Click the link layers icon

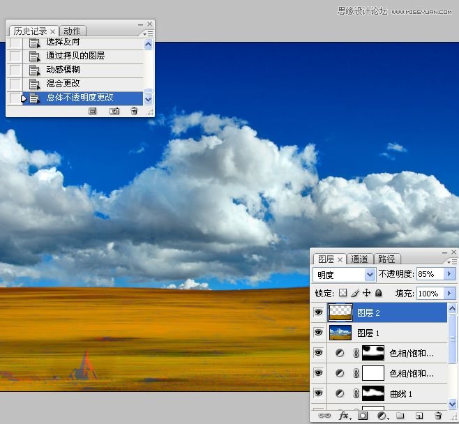point(324,415)
